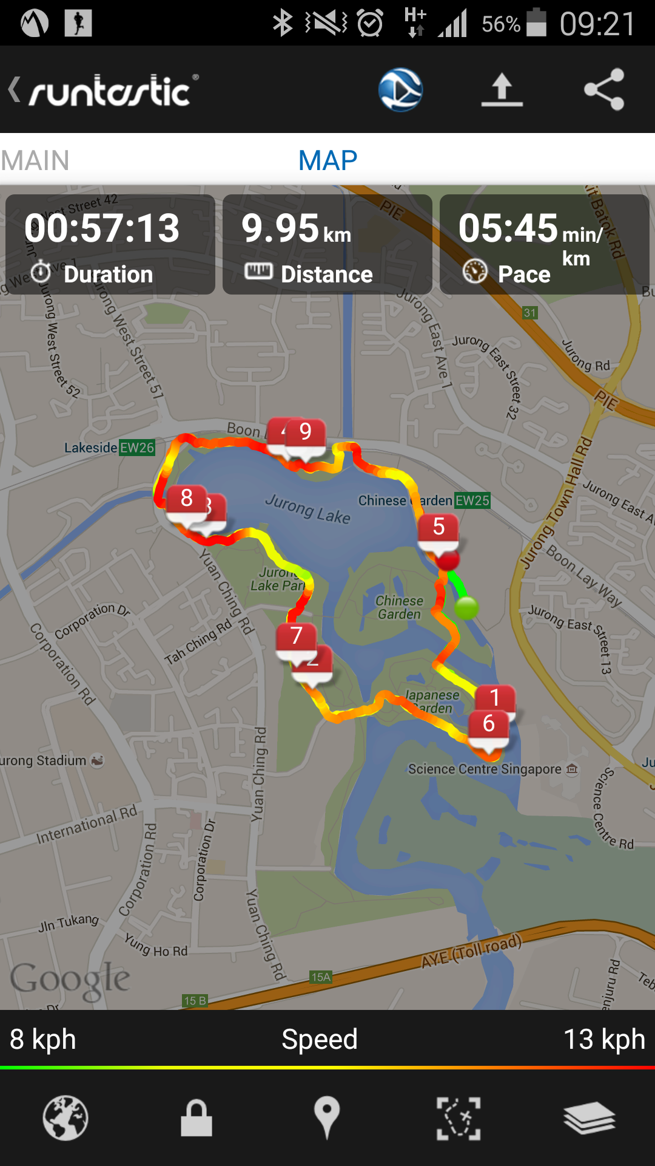Tap the Bluetooth icon in status bar
655x1166 pixels.
(283, 23)
